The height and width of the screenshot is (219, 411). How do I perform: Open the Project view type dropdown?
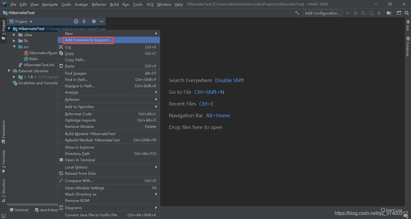tap(21, 21)
